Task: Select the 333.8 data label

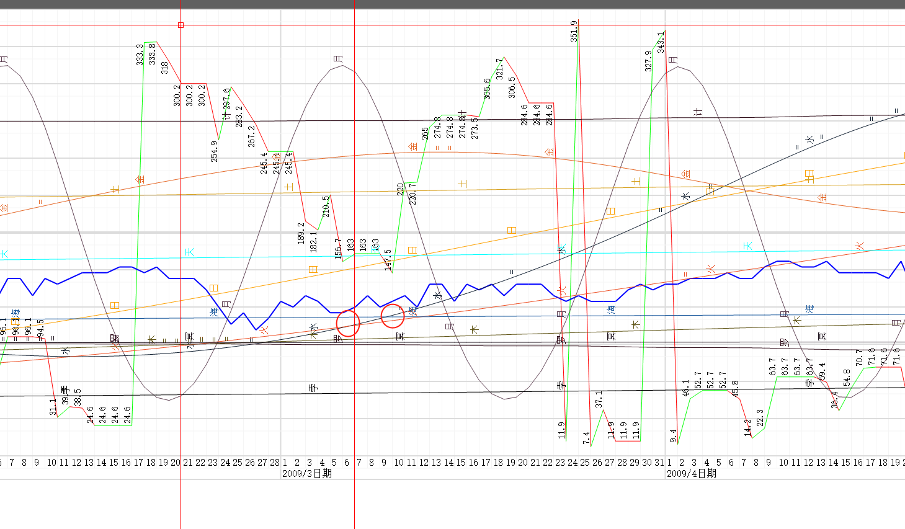Action: click(x=152, y=54)
